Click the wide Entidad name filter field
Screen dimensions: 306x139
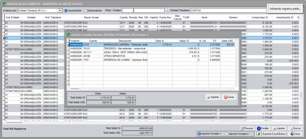pos(149,10)
